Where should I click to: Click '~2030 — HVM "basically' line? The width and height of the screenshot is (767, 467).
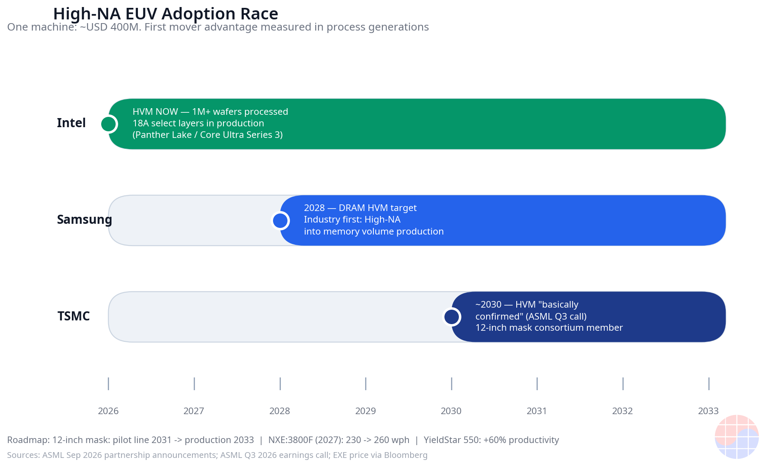coord(527,305)
